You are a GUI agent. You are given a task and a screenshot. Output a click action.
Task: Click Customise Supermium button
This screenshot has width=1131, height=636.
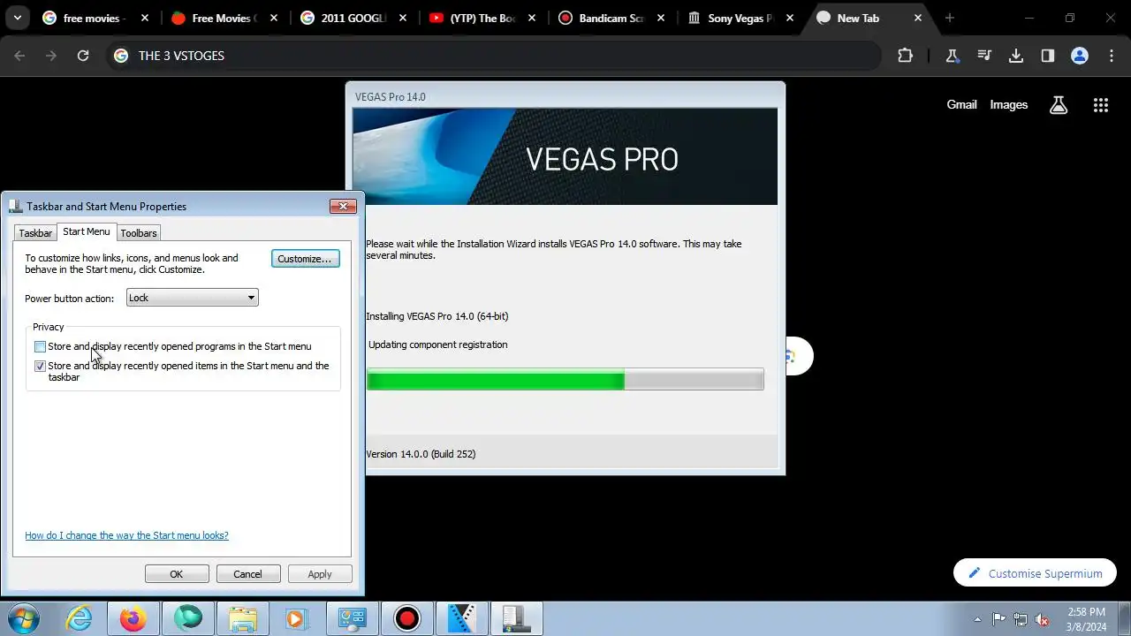[x=1034, y=573]
